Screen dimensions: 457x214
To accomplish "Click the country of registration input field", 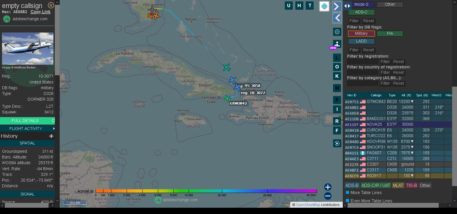I will (x=362, y=72).
